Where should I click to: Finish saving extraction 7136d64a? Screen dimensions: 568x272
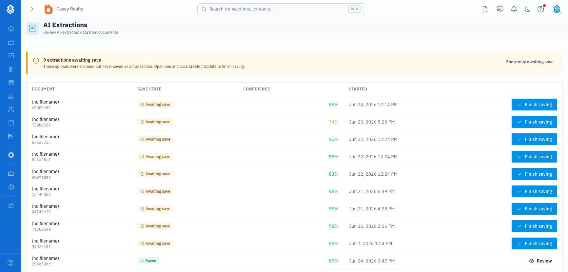tap(534, 226)
